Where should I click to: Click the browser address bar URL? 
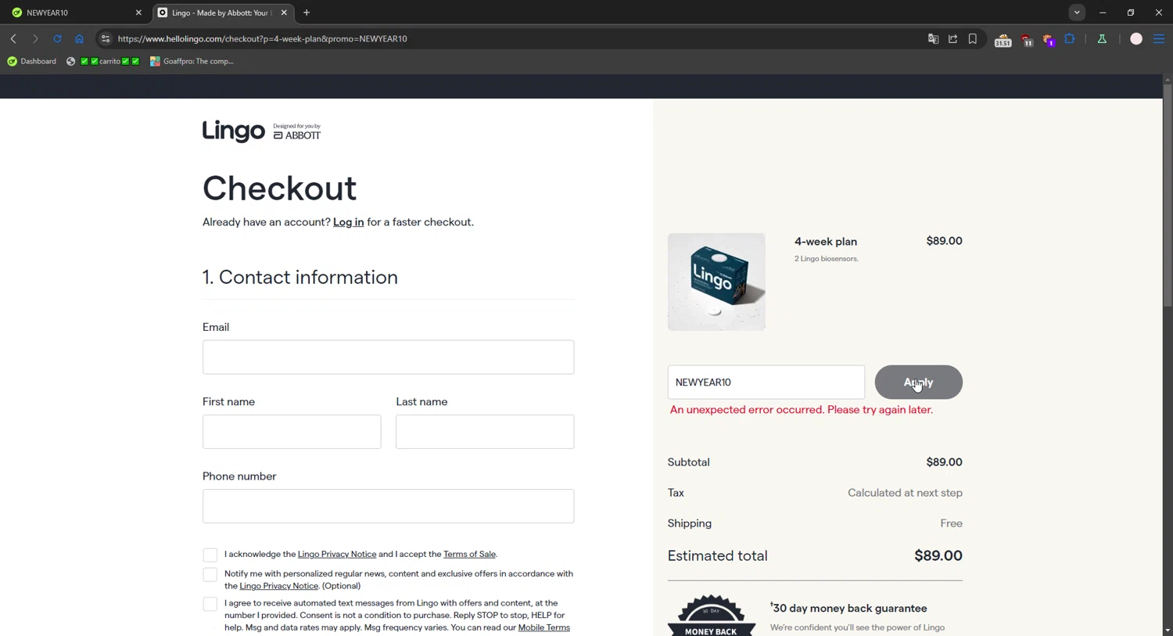(x=263, y=39)
